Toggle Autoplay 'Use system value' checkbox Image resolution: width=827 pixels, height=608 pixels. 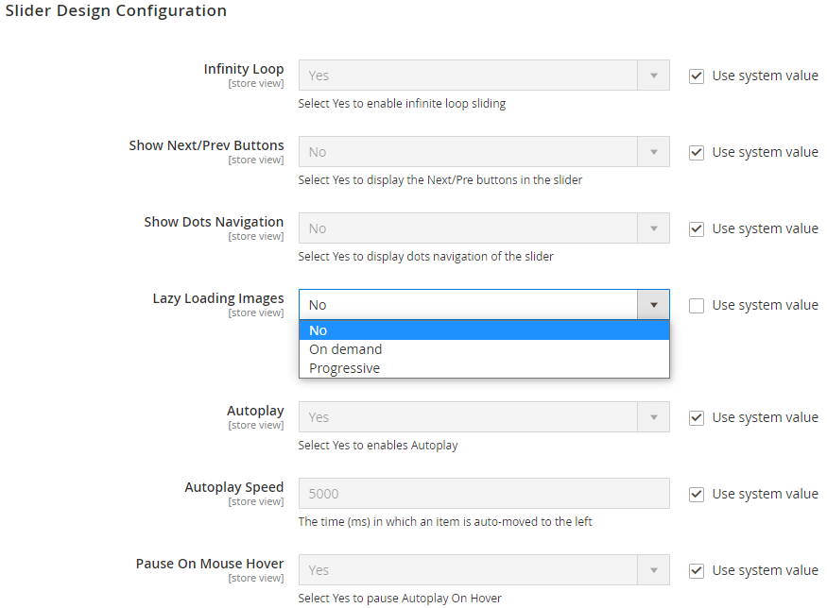click(x=697, y=417)
